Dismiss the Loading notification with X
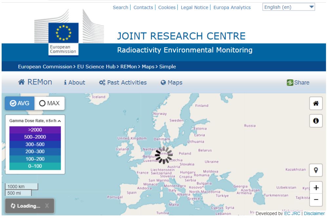This screenshot has width=327, height=218. (47, 206)
